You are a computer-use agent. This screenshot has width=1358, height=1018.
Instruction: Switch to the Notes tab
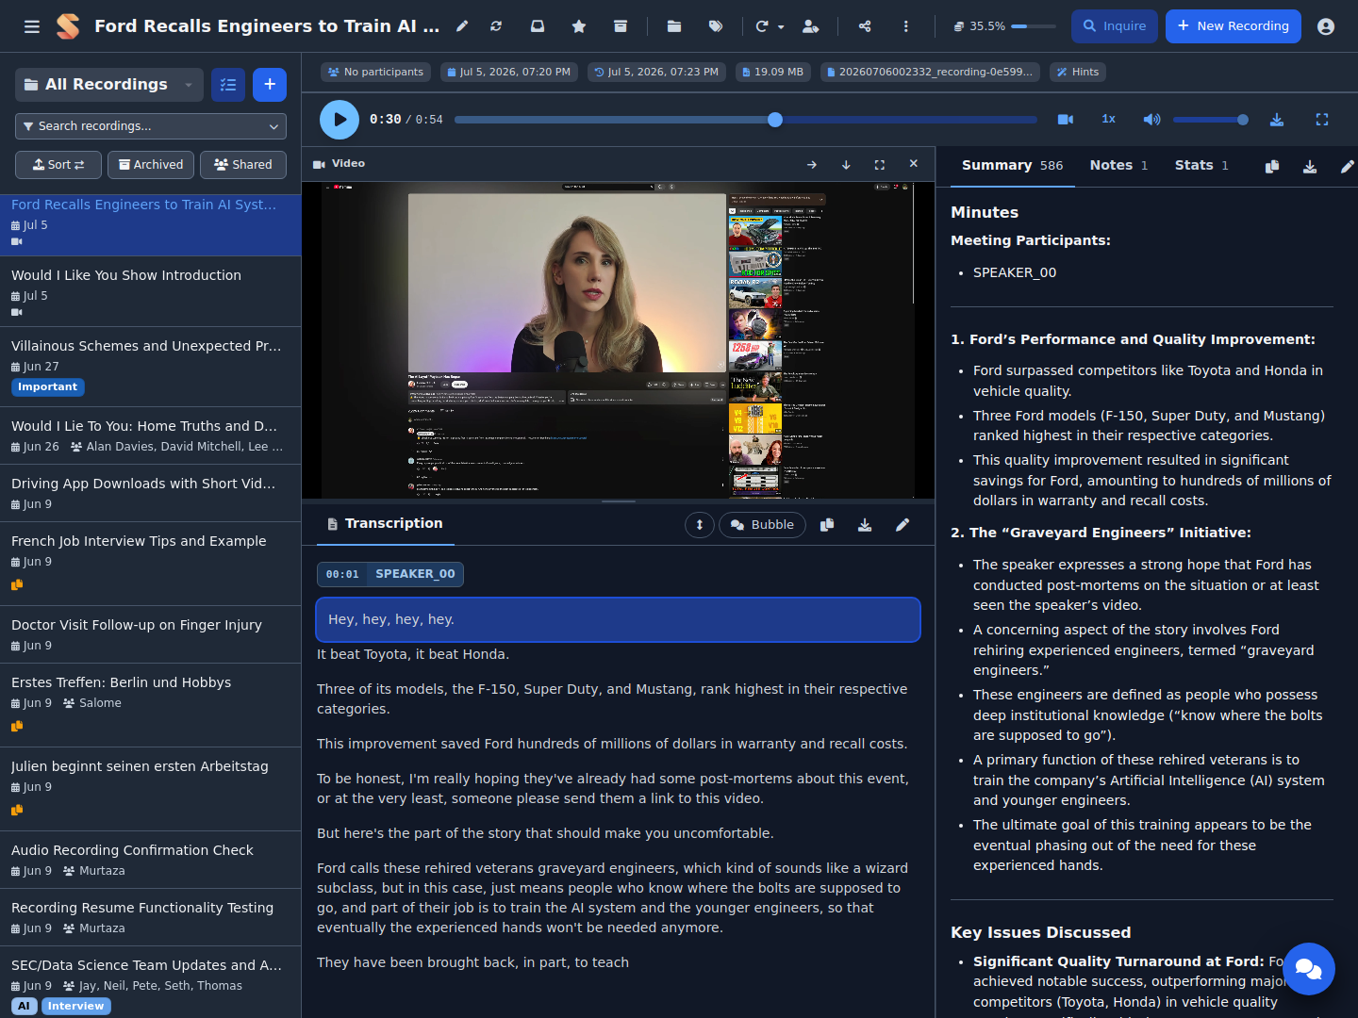(x=1118, y=165)
